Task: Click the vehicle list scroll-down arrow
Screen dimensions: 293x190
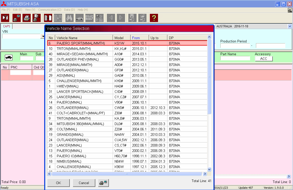Action: (x=209, y=169)
